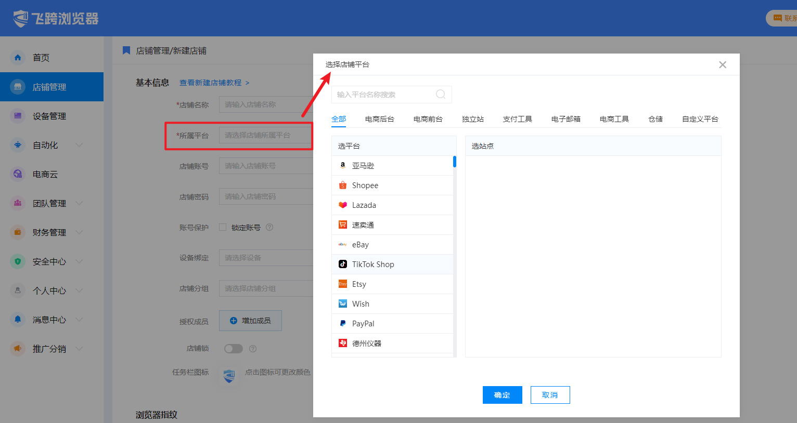Click the taskbar shield icon to change color
This screenshot has height=423, width=797.
click(x=229, y=376)
